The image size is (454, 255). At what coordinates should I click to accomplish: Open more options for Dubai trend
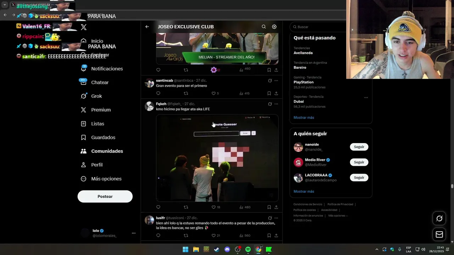coord(366,98)
